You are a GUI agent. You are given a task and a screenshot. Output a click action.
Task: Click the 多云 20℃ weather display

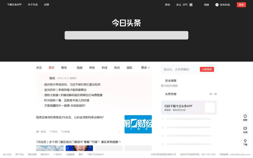tap(182, 5)
